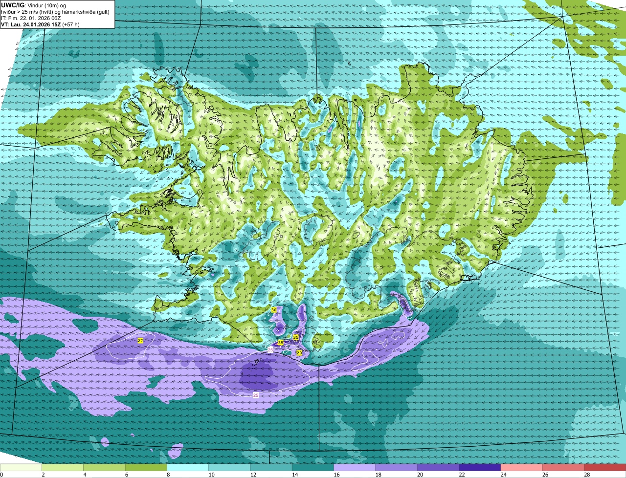The width and height of the screenshot is (626, 478).
Task: Click the light lavender 16–18 m/s legend swatch
Action: (x=355, y=468)
